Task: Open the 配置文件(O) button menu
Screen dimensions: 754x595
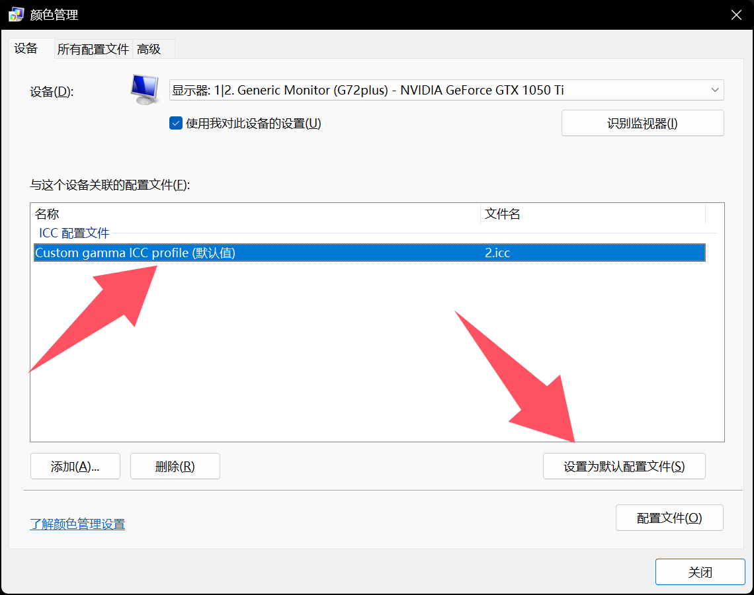Action: [669, 518]
